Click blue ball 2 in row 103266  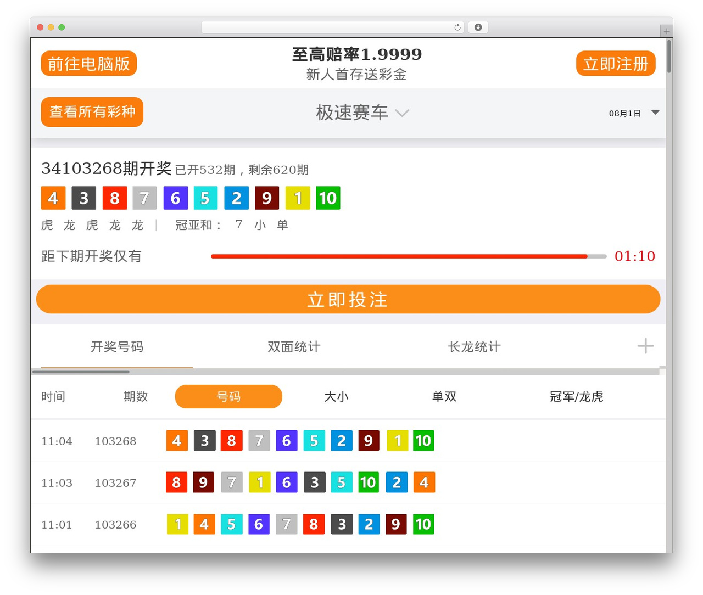click(369, 524)
